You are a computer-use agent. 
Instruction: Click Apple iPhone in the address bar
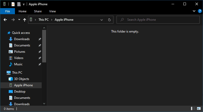tap(64, 20)
